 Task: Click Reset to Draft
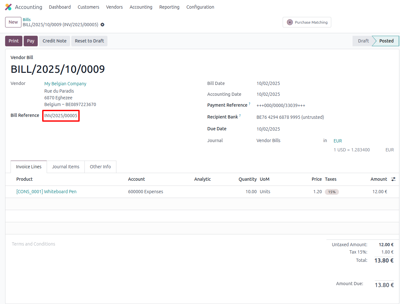point(90,41)
